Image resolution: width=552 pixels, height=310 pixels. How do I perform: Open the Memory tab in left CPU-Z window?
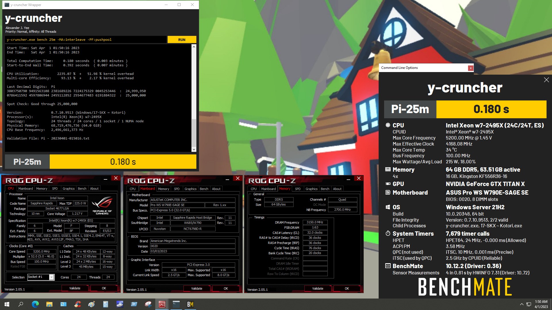point(42,189)
